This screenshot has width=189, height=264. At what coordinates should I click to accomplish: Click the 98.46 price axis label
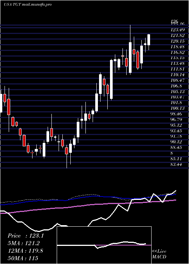(176, 114)
